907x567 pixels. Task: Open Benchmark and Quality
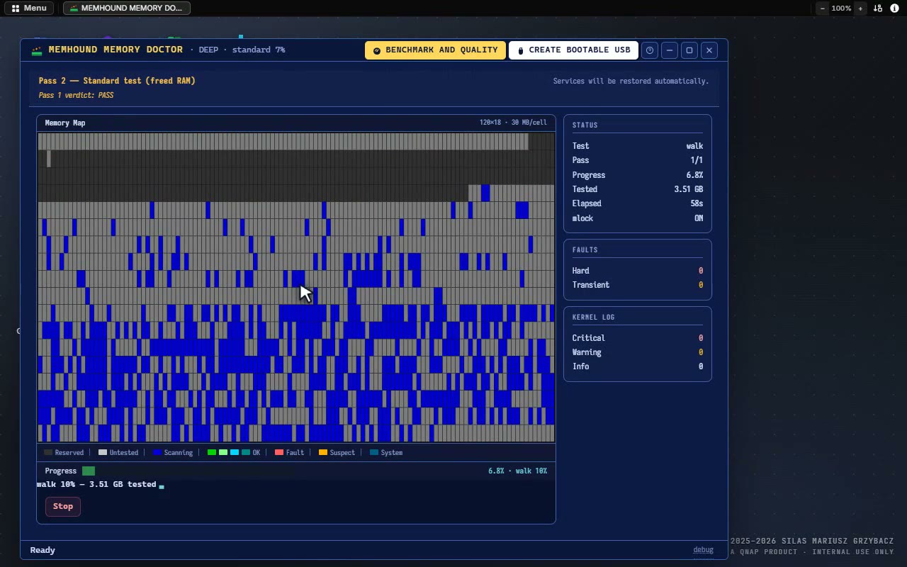(x=435, y=50)
